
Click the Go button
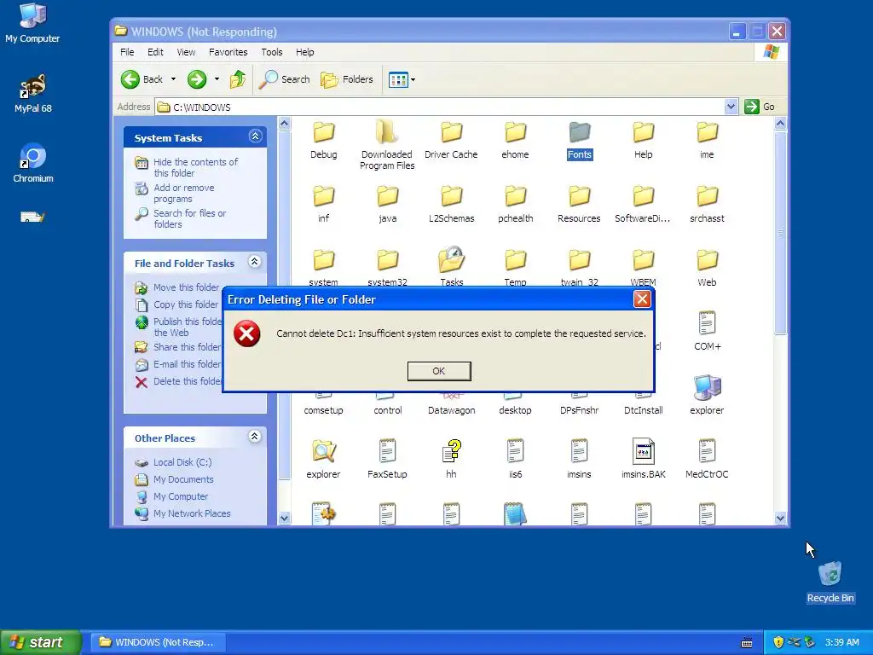[760, 107]
